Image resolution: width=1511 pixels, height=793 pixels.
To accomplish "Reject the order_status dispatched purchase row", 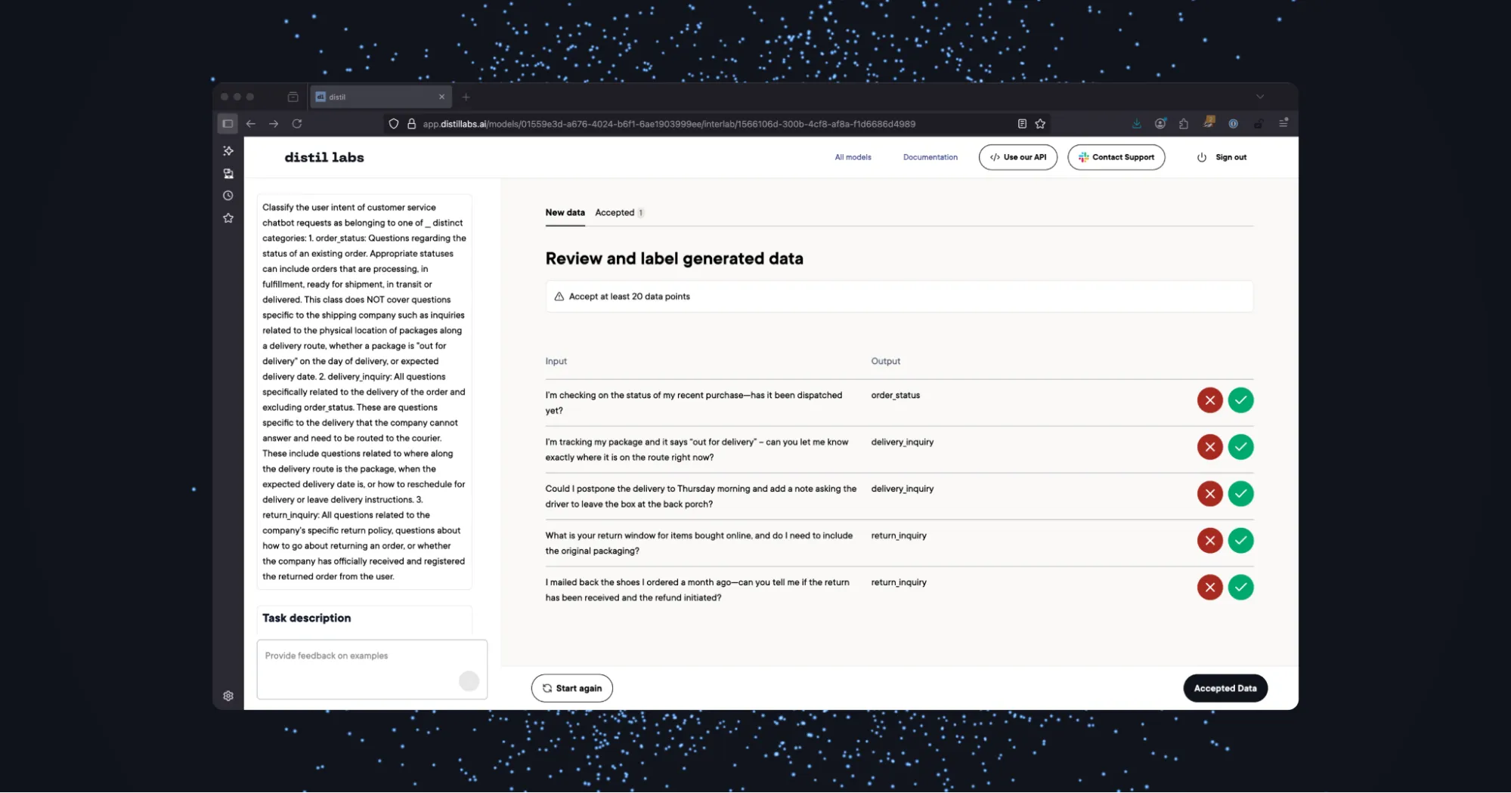I will (1209, 400).
